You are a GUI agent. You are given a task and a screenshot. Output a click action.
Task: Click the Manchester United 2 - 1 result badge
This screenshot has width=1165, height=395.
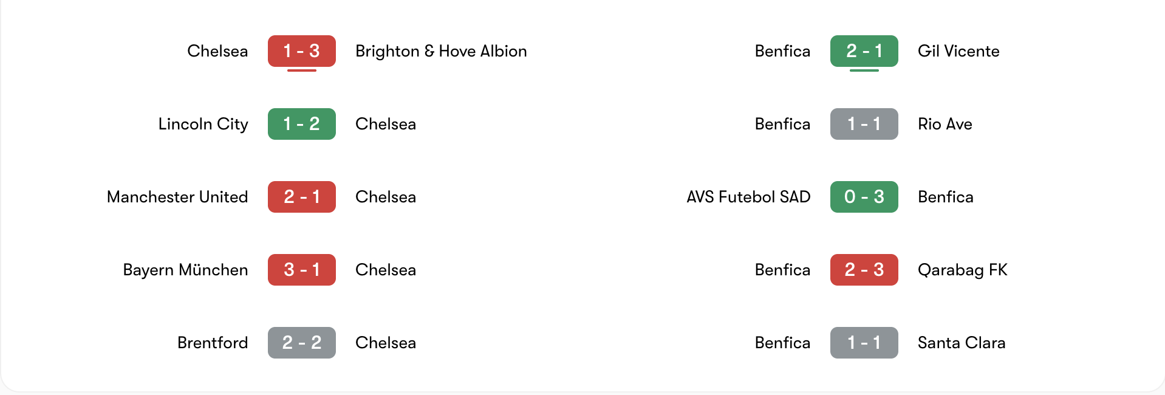pyautogui.click(x=301, y=197)
